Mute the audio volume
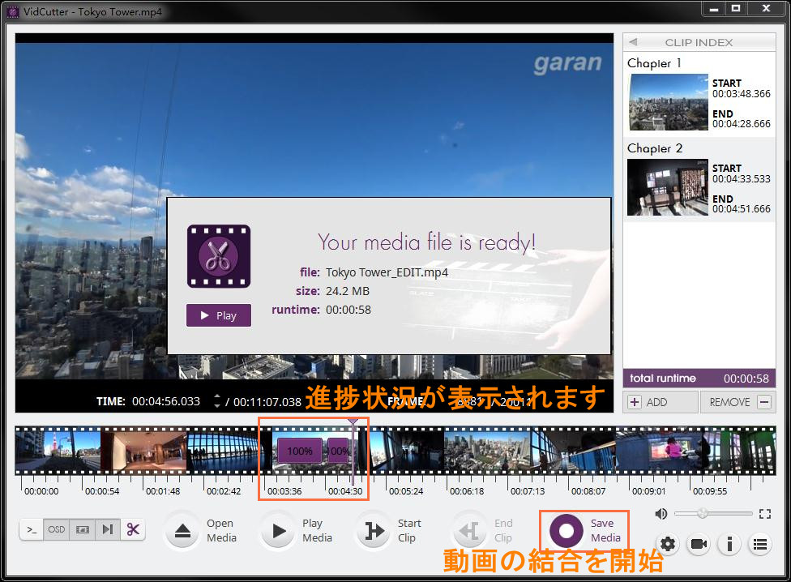The image size is (791, 582). pyautogui.click(x=661, y=513)
